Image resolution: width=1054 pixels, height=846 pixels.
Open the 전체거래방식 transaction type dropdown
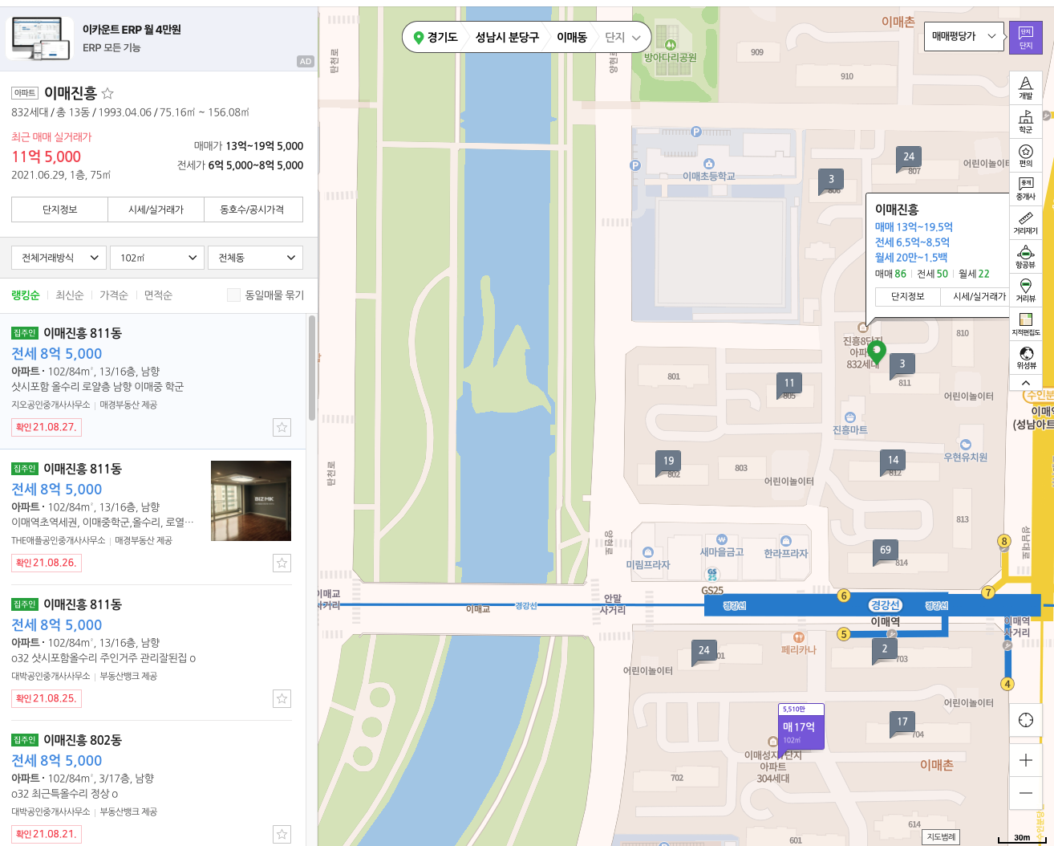click(59, 258)
